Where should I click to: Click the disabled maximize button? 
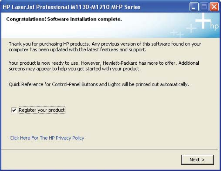pyautogui.click(x=204, y=7)
